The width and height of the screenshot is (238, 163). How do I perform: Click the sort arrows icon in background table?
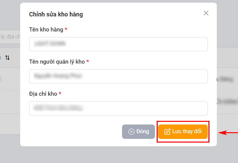click(7, 58)
